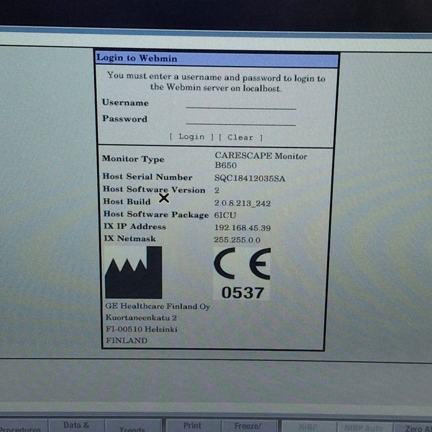Click the CE 0537 mark icon

pos(243,273)
